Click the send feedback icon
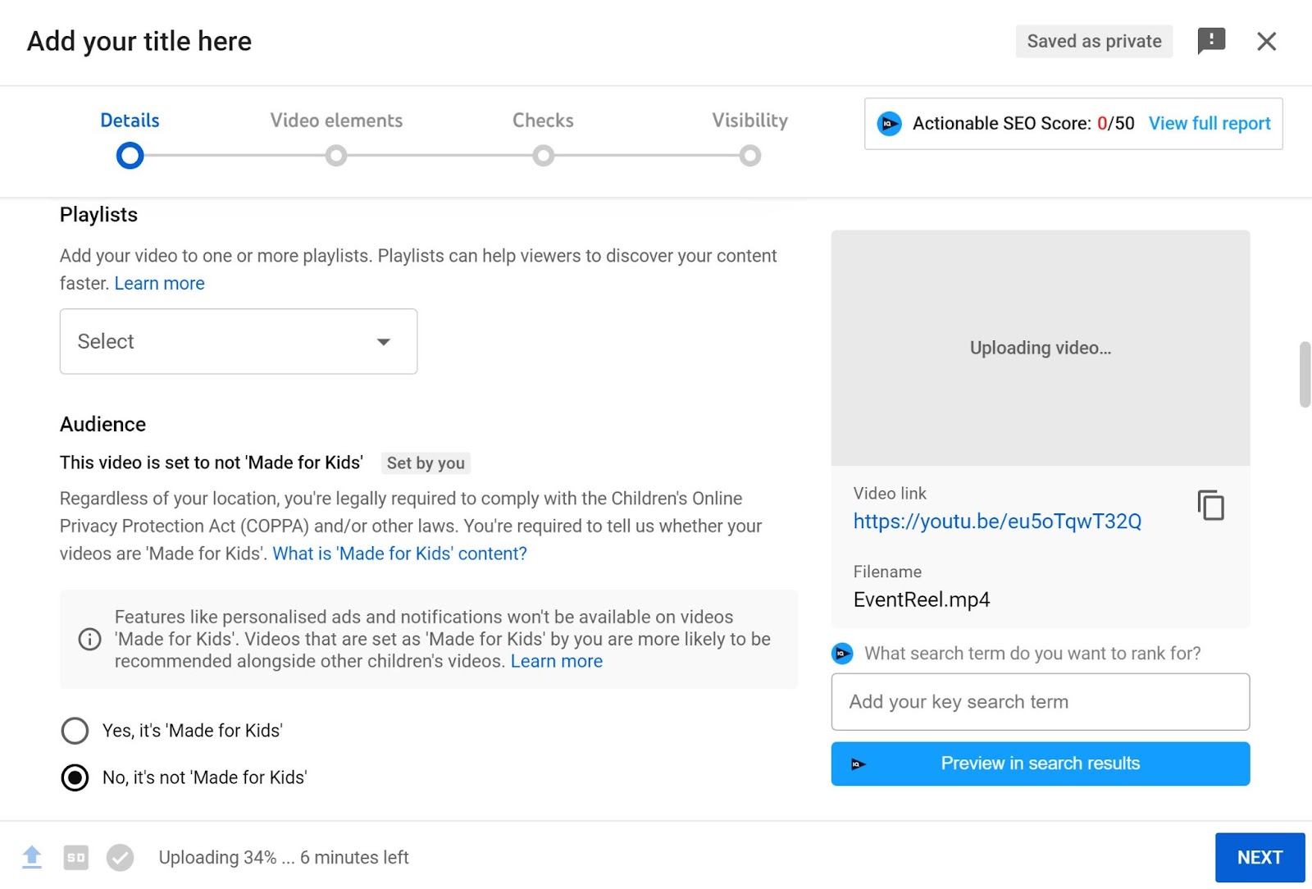Image resolution: width=1312 pixels, height=889 pixels. point(1210,41)
